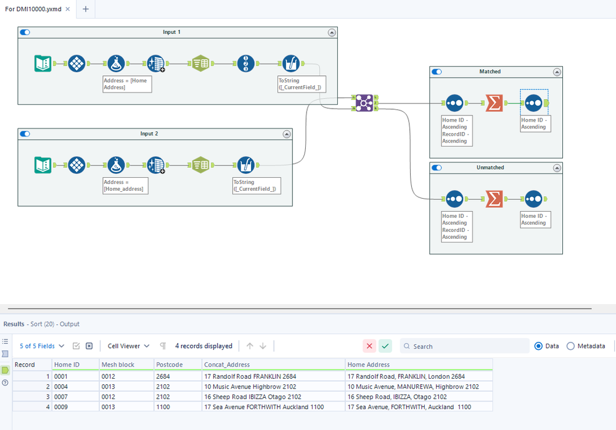Click the select all fields checkbox icon

coord(76,346)
